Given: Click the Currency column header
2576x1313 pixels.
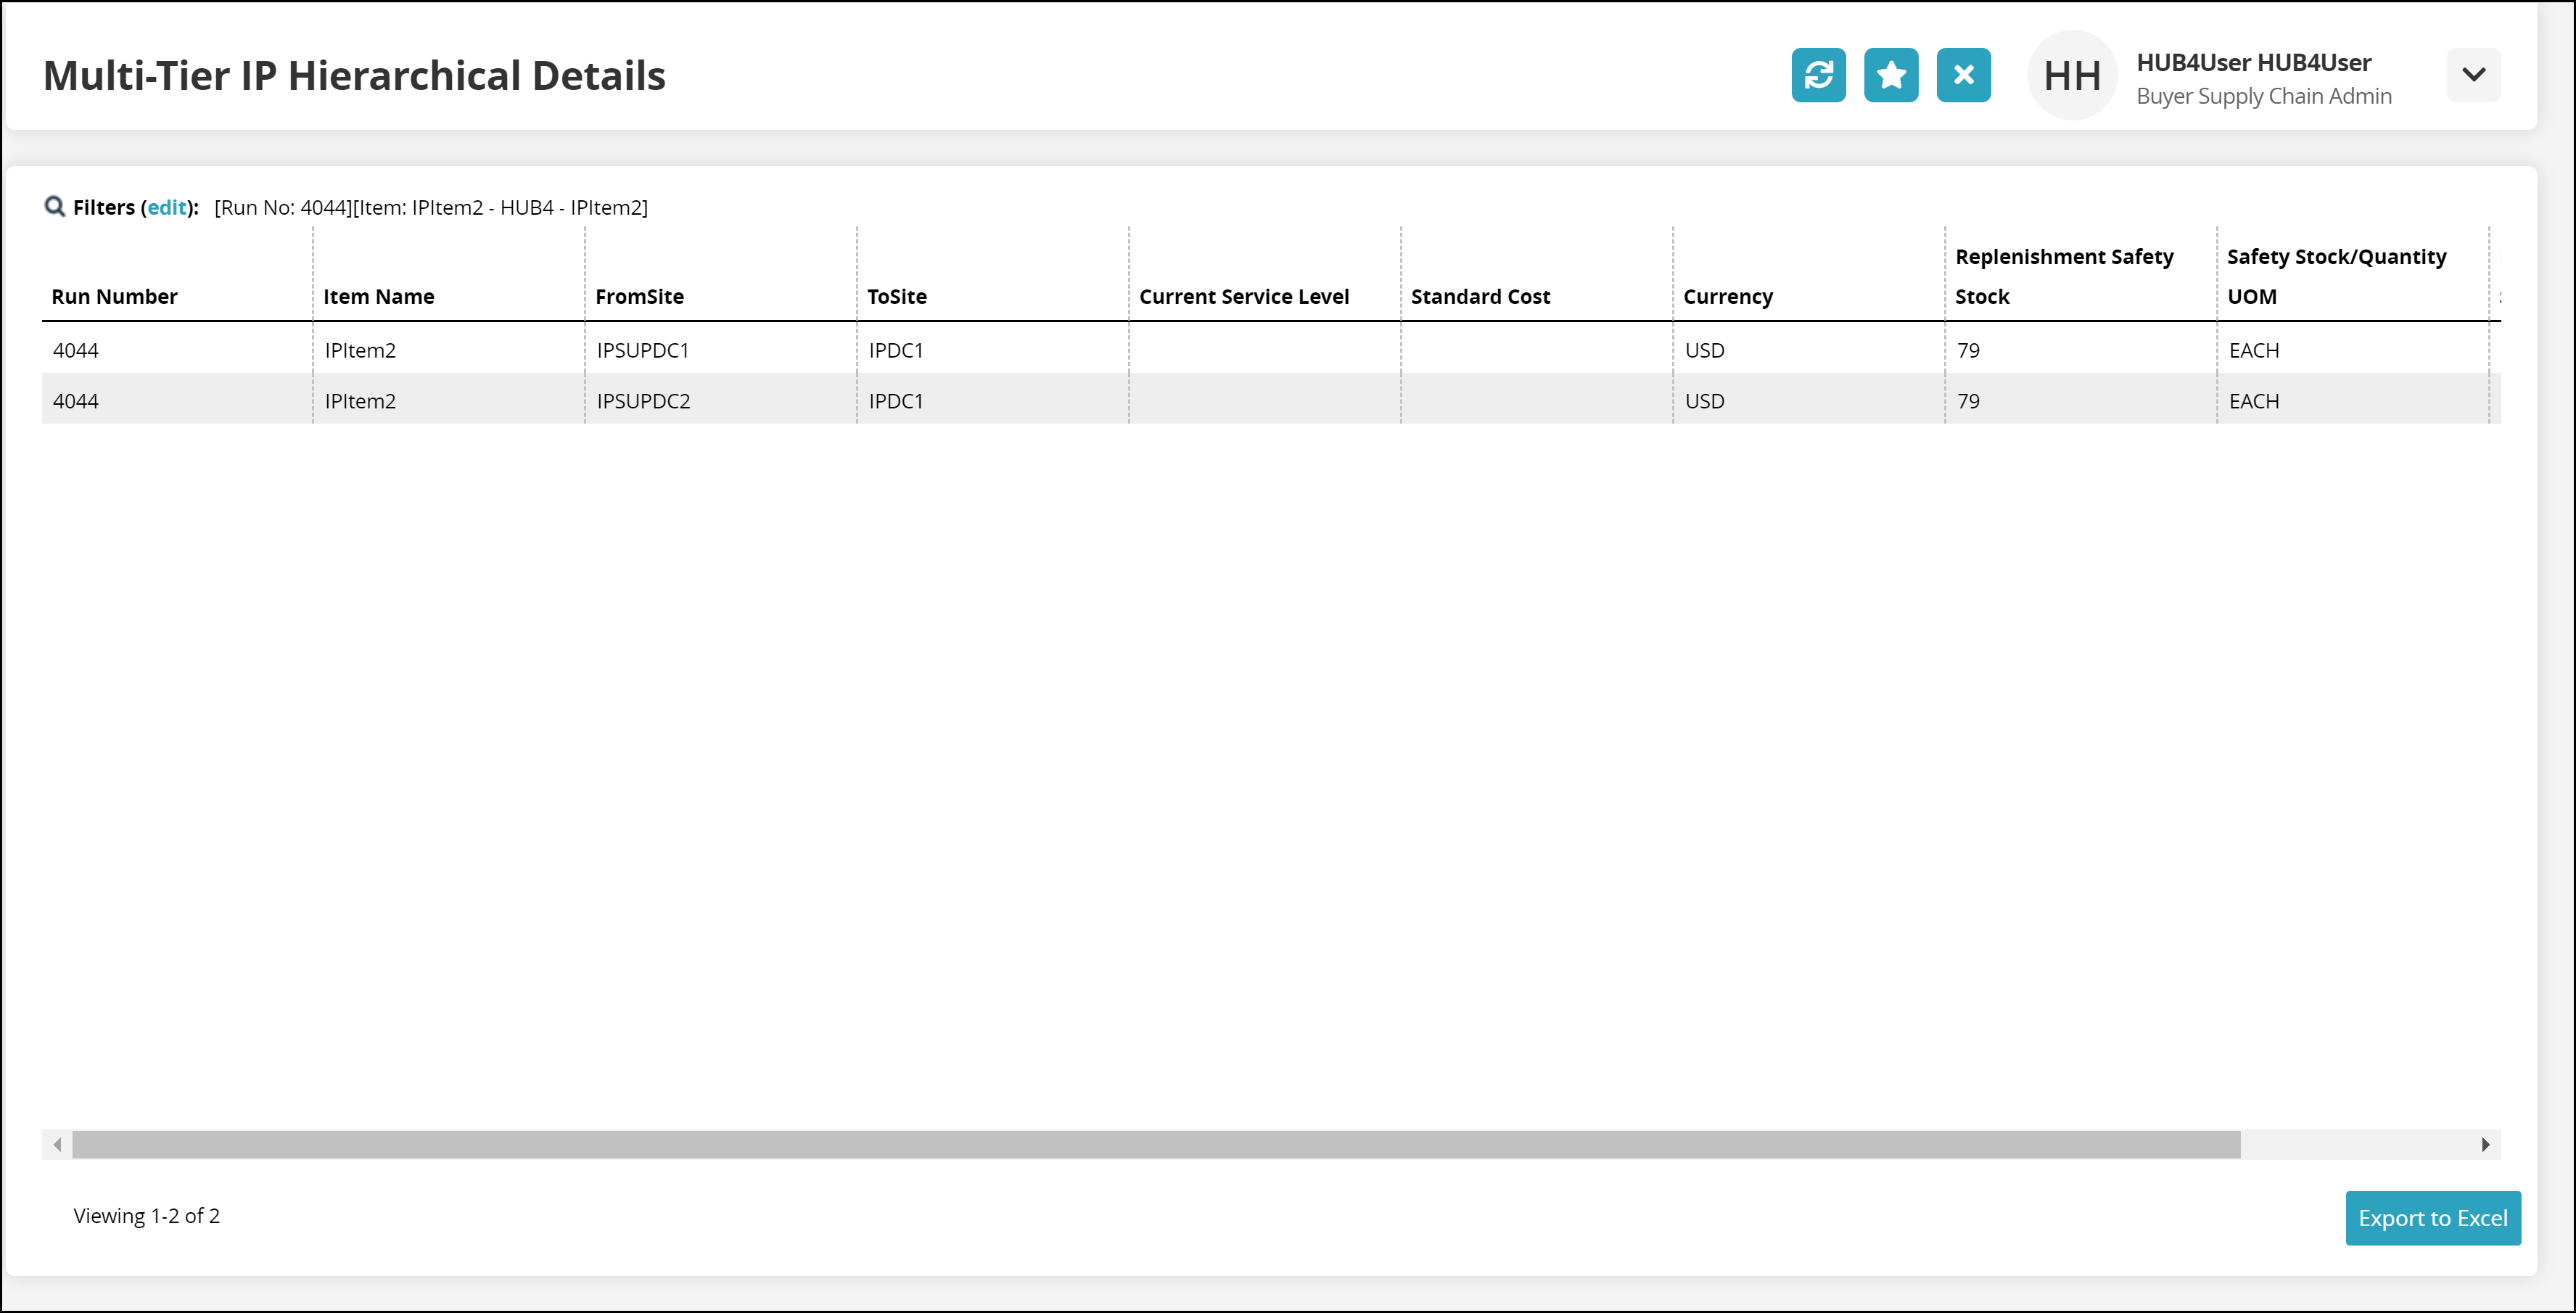Looking at the screenshot, I should pyautogui.click(x=1727, y=296).
